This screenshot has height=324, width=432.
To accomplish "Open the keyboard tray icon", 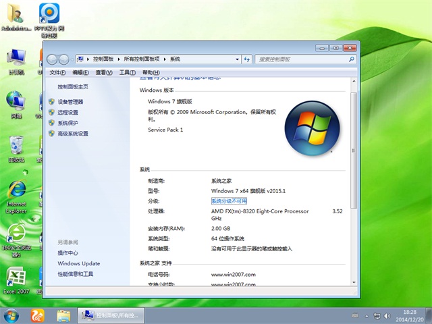I will coord(356,316).
